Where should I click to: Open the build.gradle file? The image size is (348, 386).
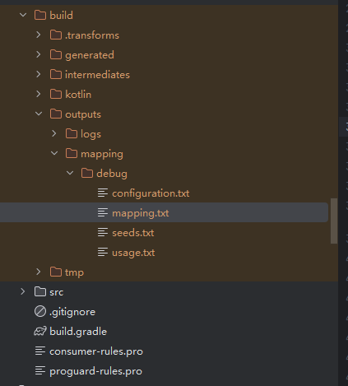tap(78, 332)
